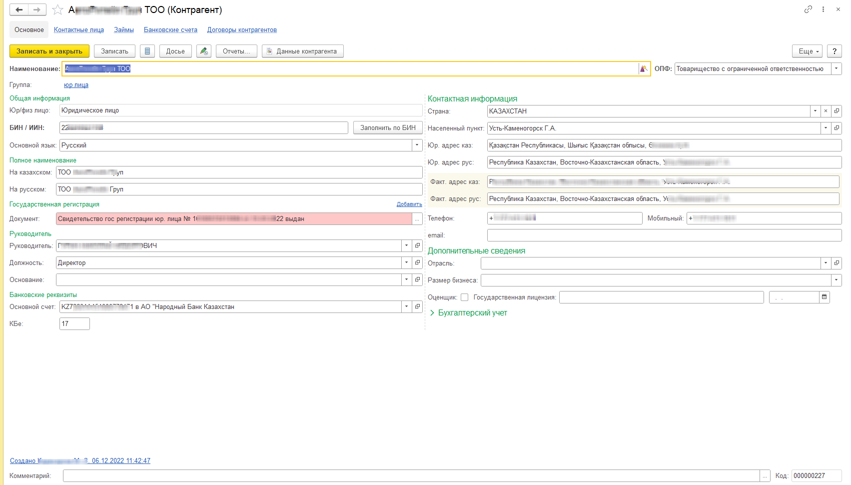Open the Населенный пункт dropdown arrow
Viewport: 851px width, 485px height.
[826, 128]
